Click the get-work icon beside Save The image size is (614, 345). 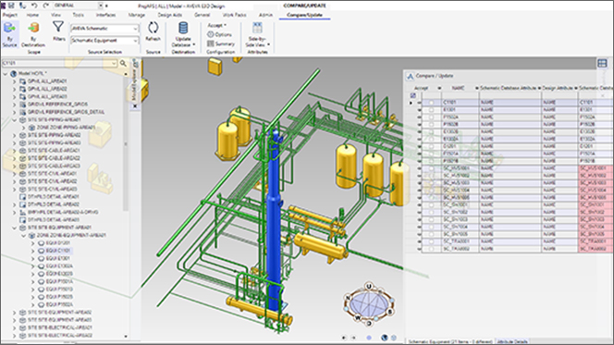[23, 6]
